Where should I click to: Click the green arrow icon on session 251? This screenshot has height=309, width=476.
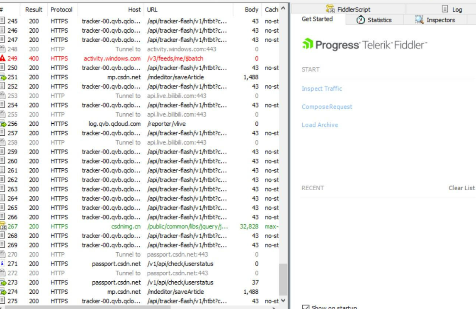3,77
